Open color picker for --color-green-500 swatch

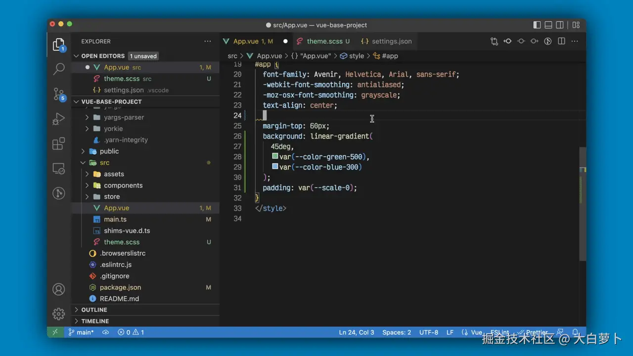point(275,156)
